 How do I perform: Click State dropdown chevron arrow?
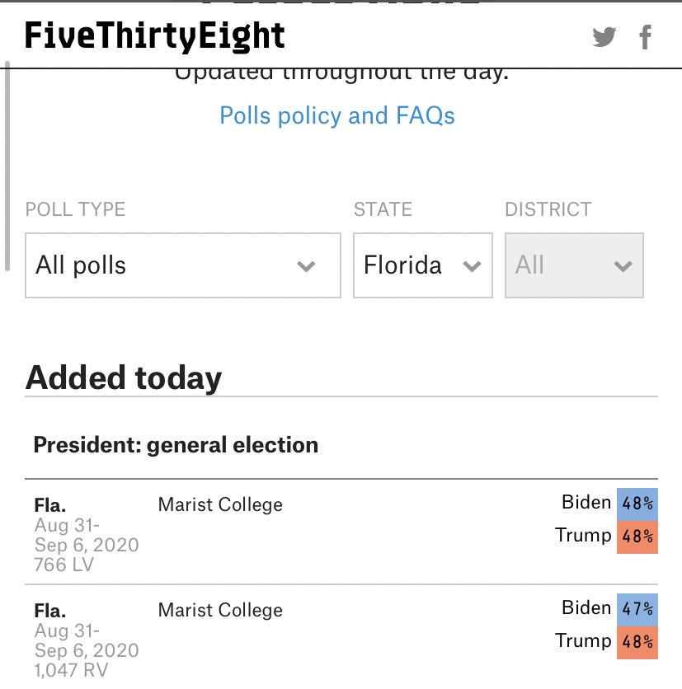pyautogui.click(x=472, y=266)
